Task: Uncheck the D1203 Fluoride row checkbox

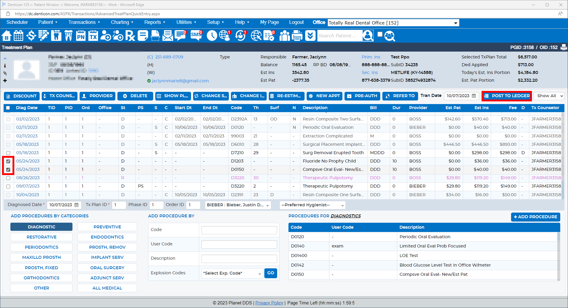Action: point(8,161)
